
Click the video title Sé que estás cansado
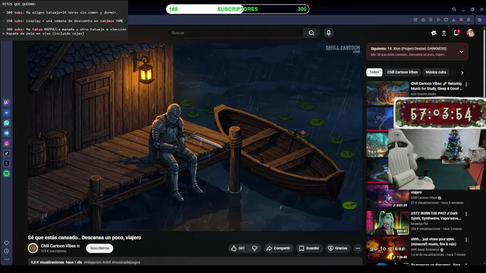pos(84,238)
